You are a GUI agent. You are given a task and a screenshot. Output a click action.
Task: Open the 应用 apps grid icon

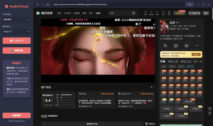pos(169,13)
